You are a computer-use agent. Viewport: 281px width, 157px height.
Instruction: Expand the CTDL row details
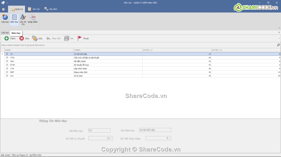7,58
